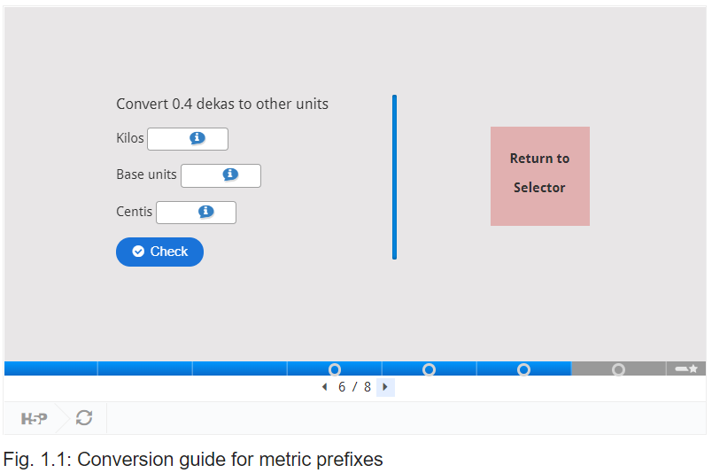Screen dimensions: 712x473
Task: Select fifth slide circle marker
Action: coord(430,369)
